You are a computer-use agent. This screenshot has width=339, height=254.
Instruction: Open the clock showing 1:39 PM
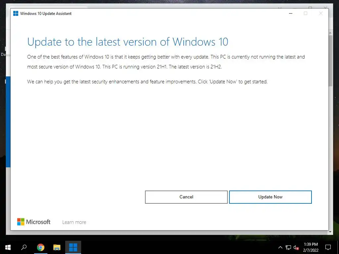coord(311,247)
